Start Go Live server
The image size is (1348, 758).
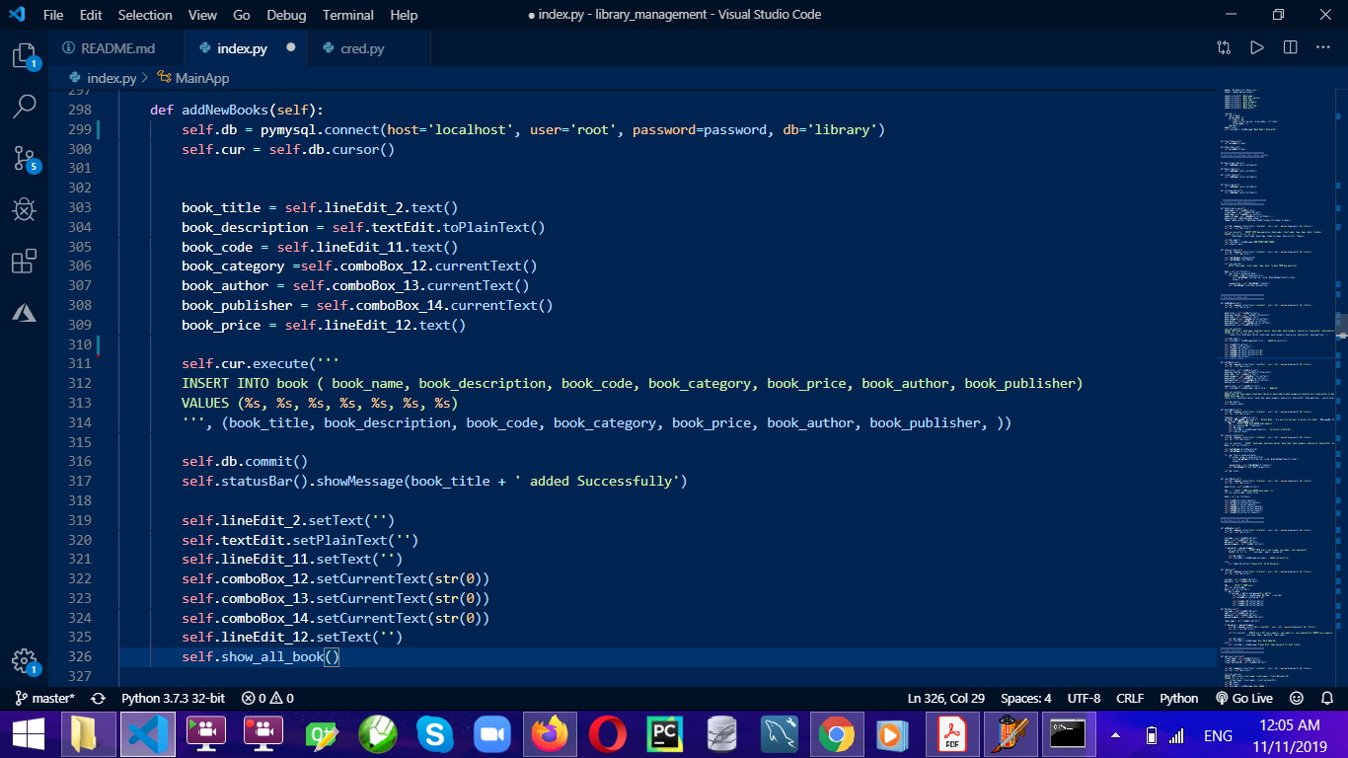click(1243, 698)
